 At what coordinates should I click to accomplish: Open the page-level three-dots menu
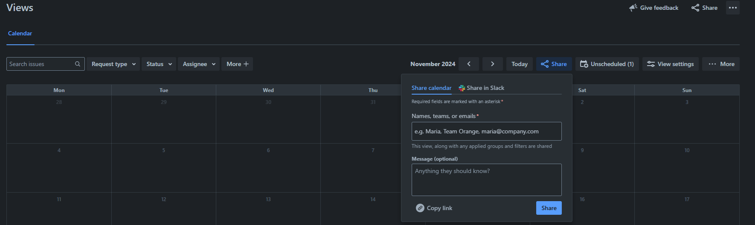733,8
